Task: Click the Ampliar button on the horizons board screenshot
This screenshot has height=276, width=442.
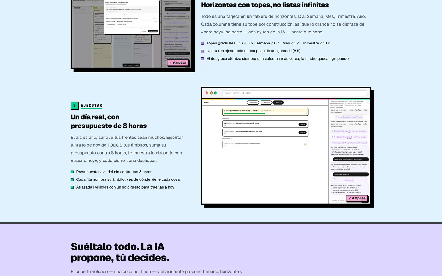Action: (178, 62)
